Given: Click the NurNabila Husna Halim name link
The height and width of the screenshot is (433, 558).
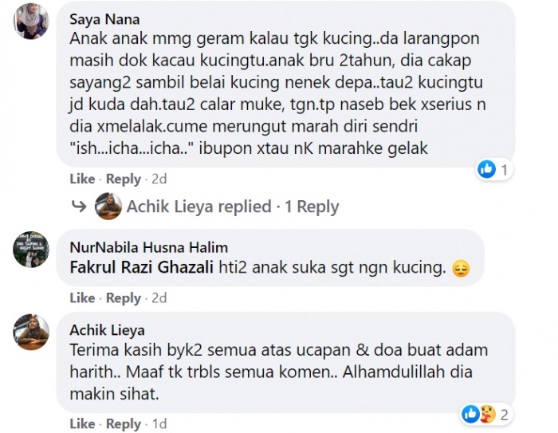Looking at the screenshot, I should (149, 247).
